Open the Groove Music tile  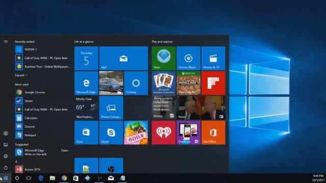pyautogui.click(x=188, y=58)
